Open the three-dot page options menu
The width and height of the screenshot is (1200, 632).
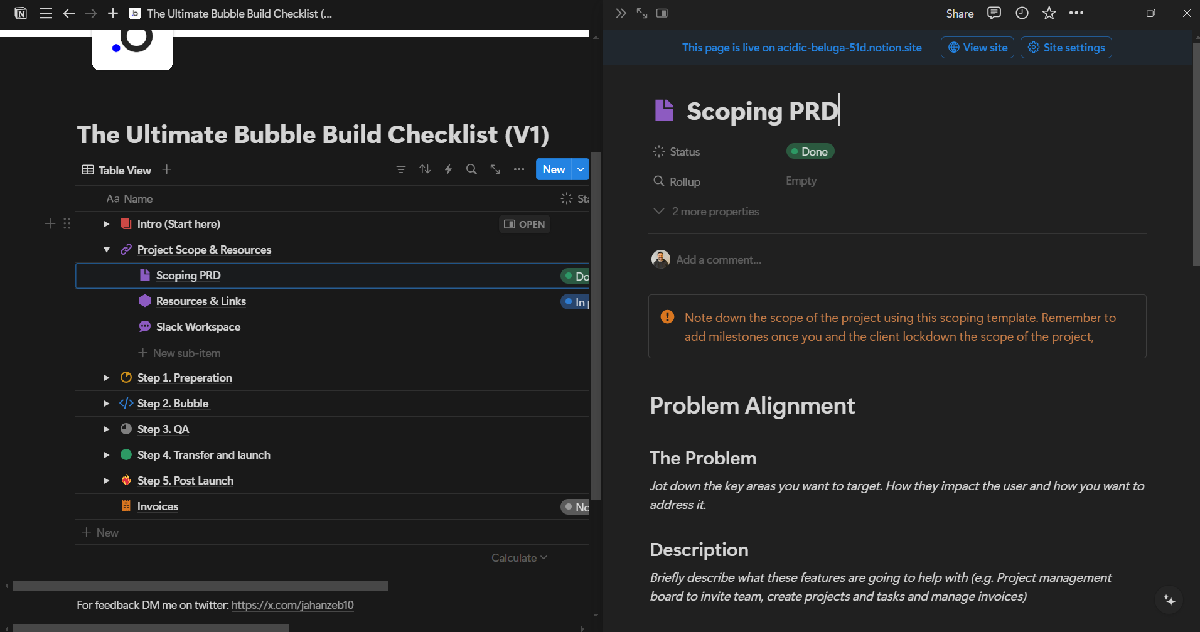[1076, 13]
